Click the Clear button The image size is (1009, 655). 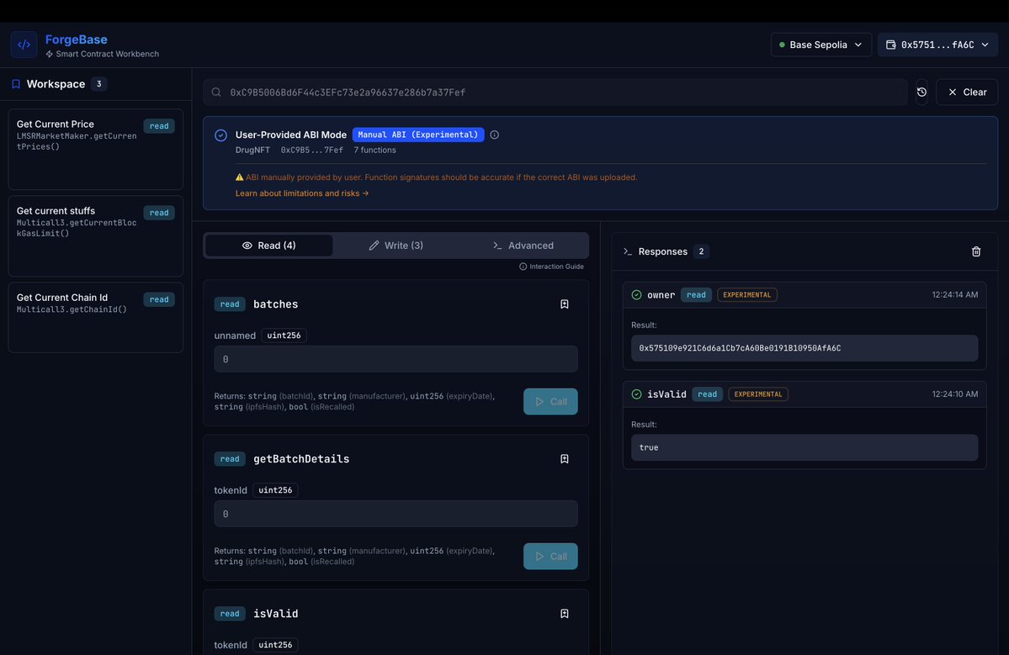click(x=967, y=92)
